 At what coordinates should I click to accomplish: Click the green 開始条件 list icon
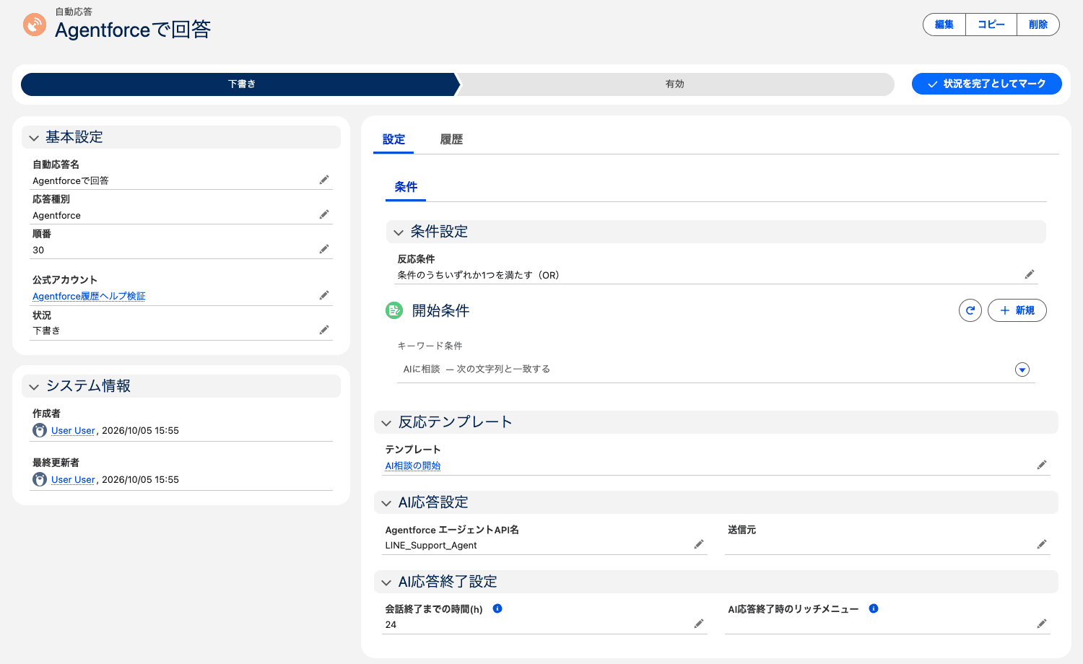pyautogui.click(x=394, y=310)
